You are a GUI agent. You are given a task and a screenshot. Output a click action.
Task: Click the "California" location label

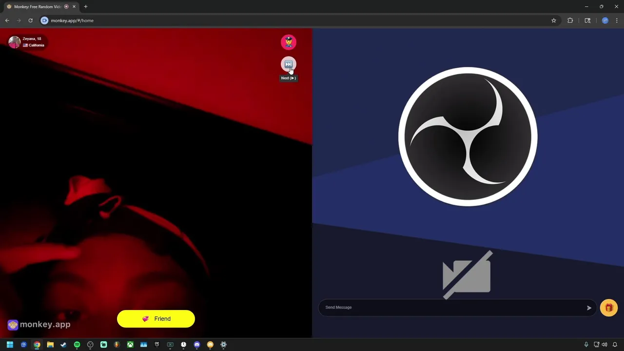36,45
